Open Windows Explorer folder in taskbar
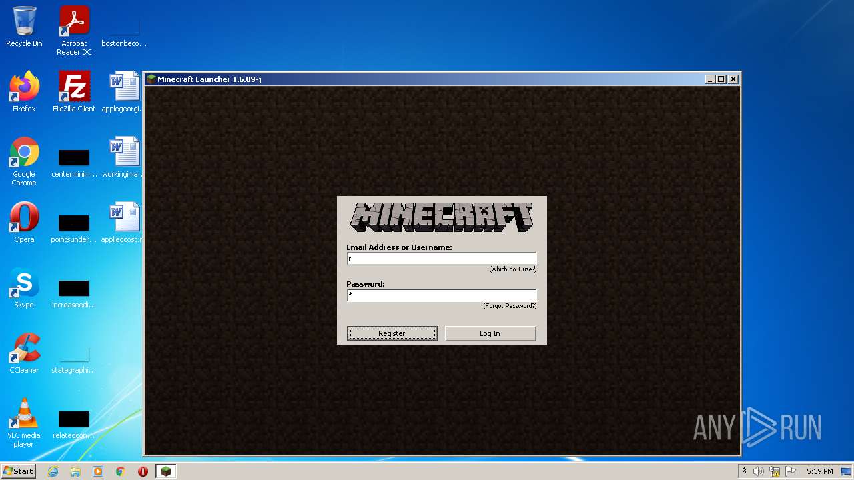The image size is (854, 480). 75,471
